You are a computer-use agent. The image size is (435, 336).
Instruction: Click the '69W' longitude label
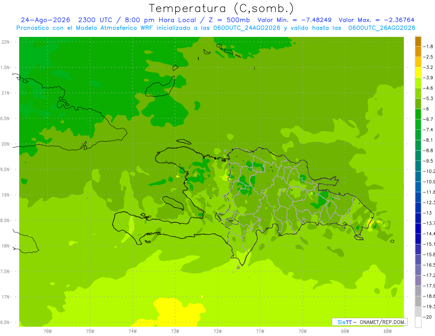pos(345,331)
